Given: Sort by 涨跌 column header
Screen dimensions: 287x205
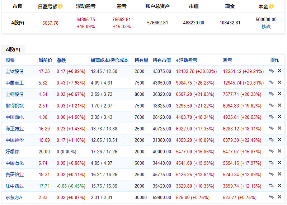Looking at the screenshot, I should click(x=61, y=60).
